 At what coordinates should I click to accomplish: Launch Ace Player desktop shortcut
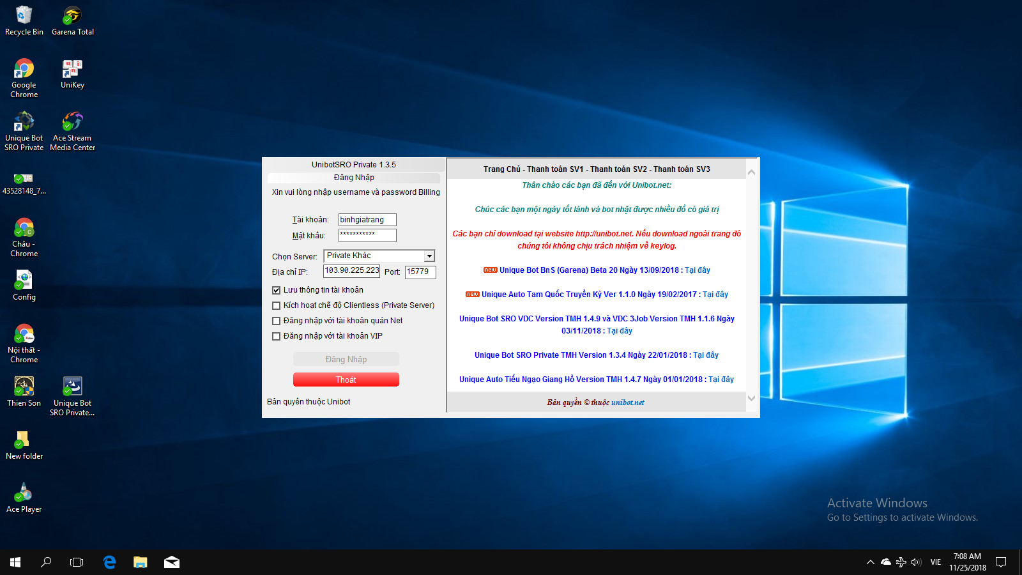pyautogui.click(x=24, y=498)
